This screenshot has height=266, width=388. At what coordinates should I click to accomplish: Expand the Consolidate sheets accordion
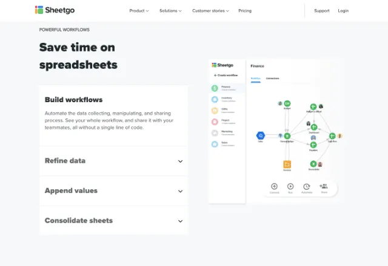[x=113, y=221]
